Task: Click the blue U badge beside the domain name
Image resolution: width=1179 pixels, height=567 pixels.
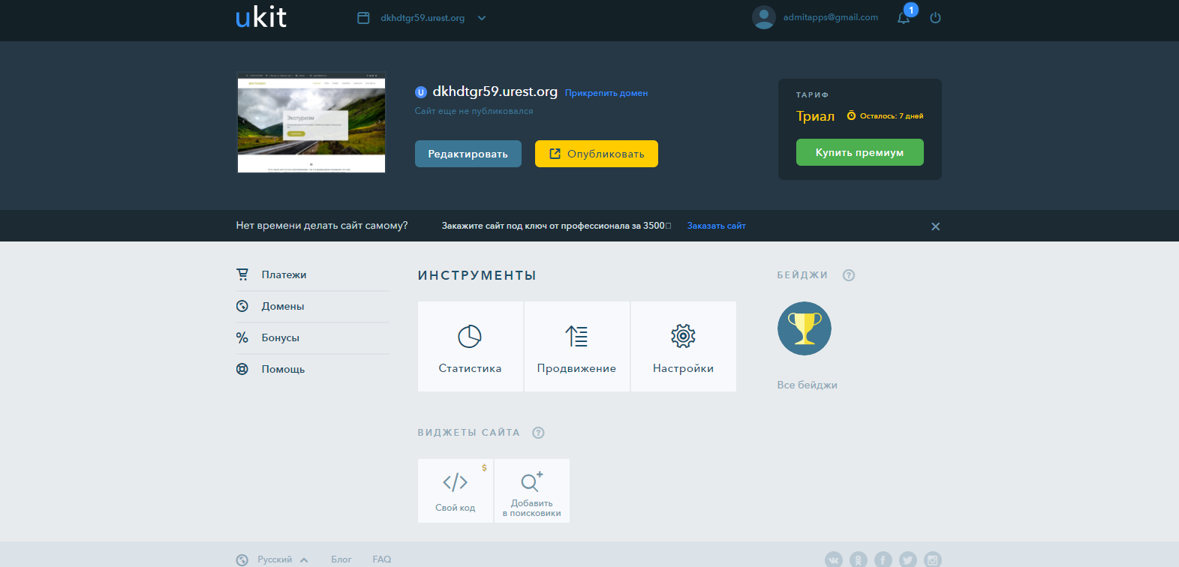Action: coord(421,92)
